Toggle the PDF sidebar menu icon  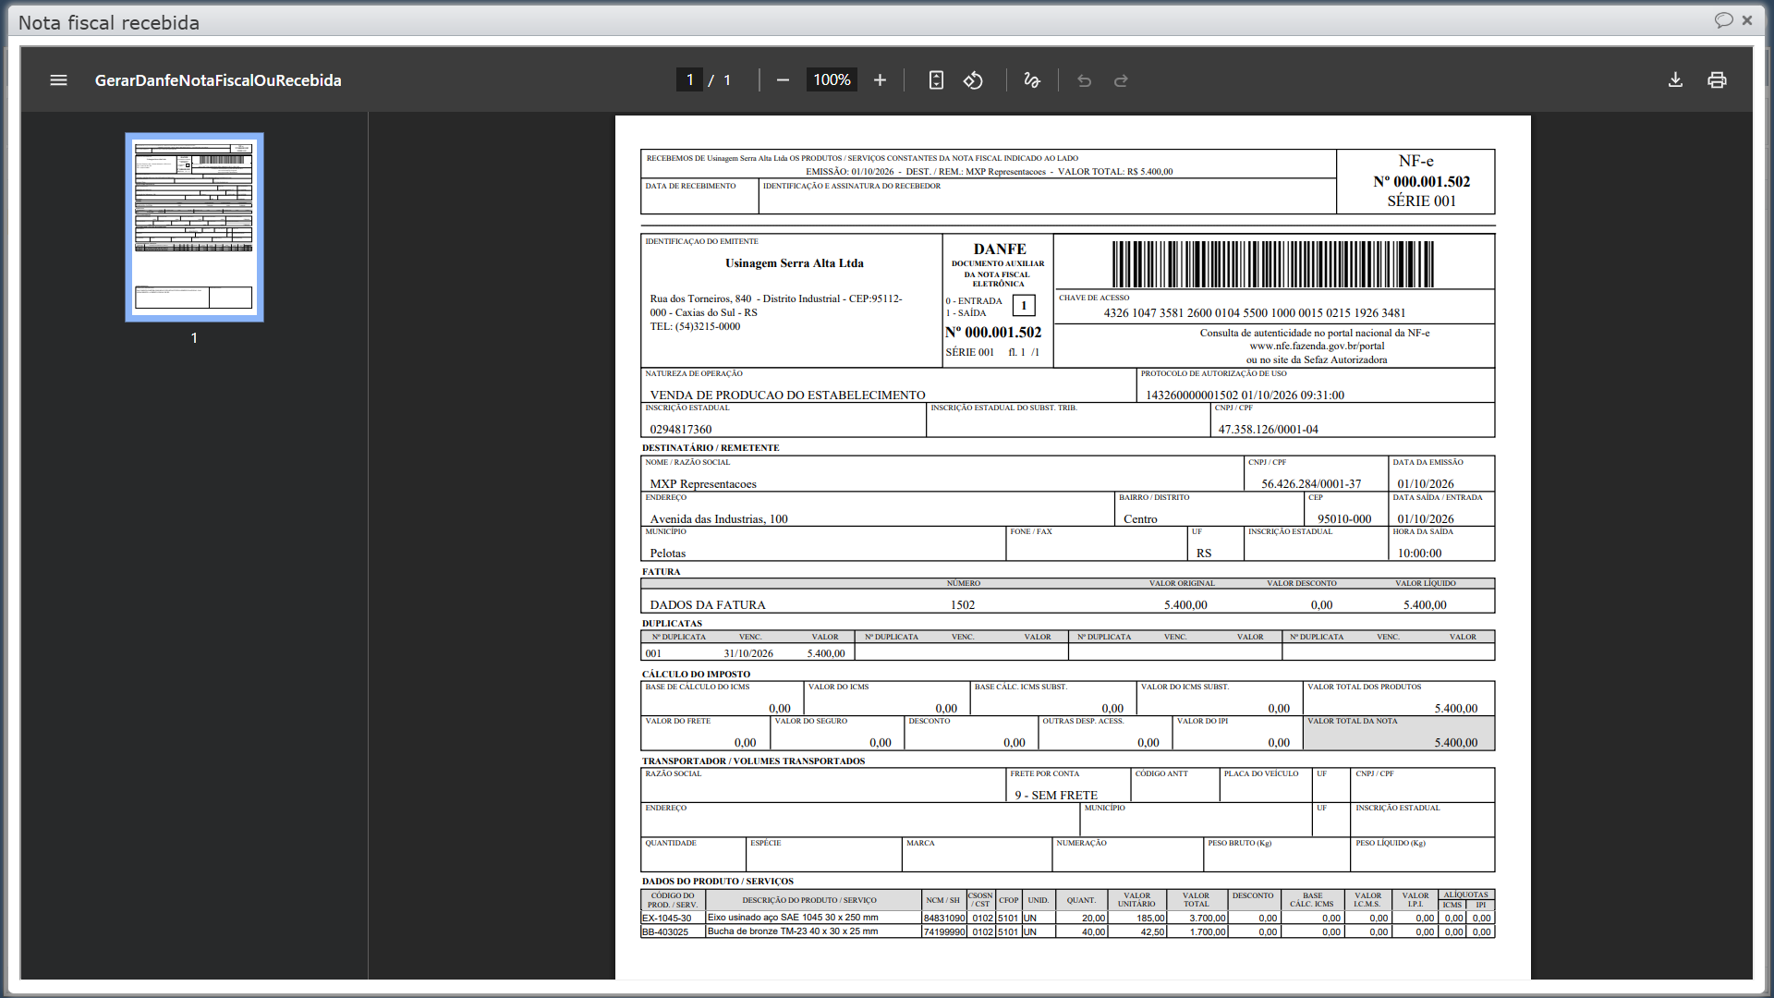pyautogui.click(x=58, y=80)
